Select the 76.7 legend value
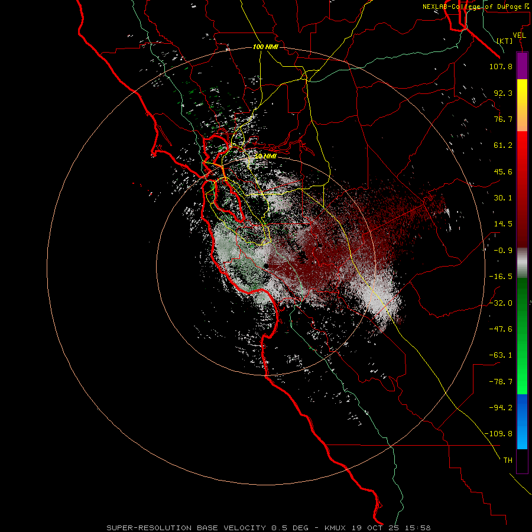Screen dimensions: 532x532 (503, 119)
